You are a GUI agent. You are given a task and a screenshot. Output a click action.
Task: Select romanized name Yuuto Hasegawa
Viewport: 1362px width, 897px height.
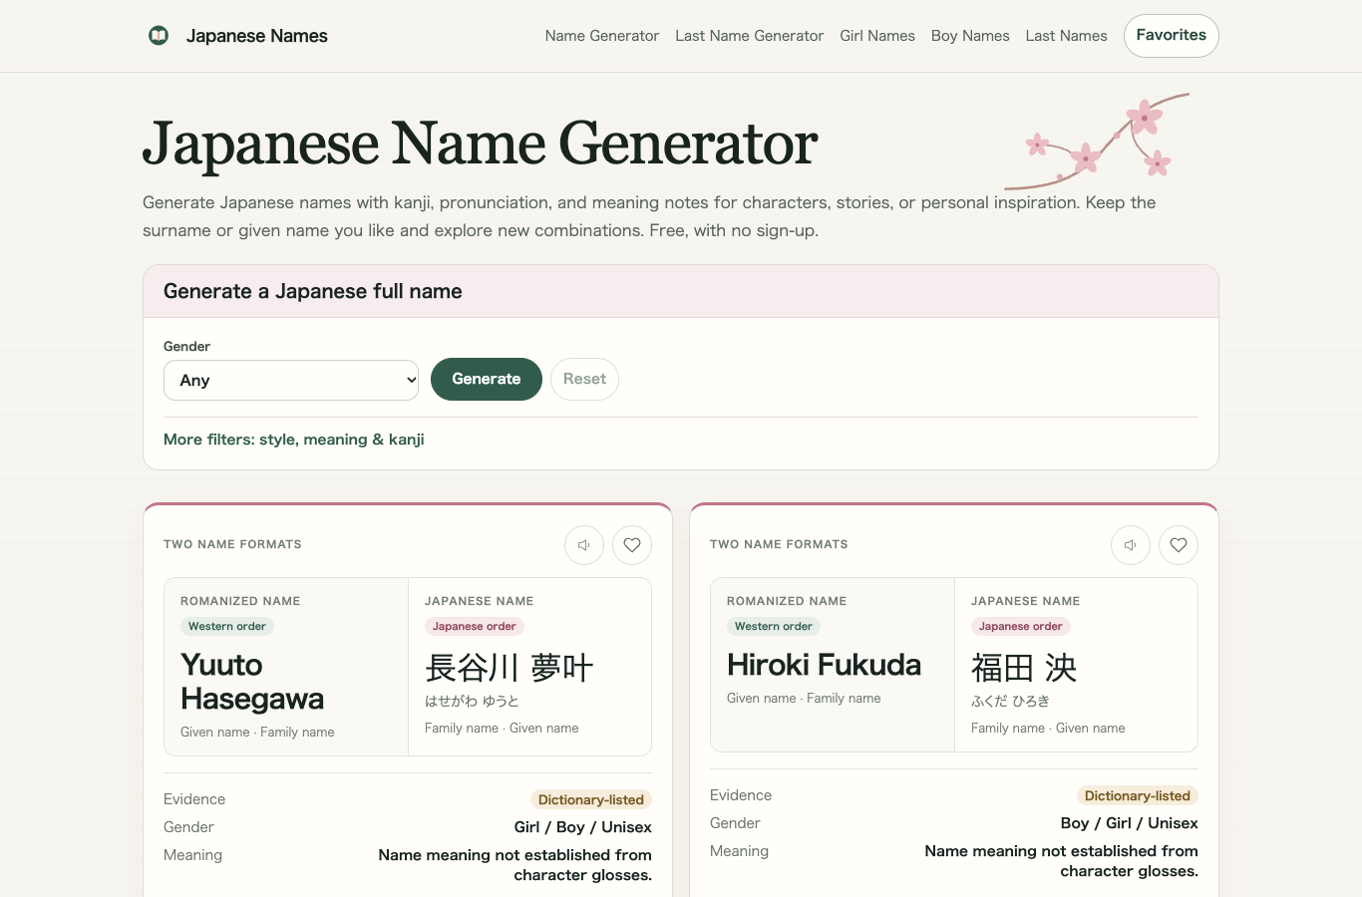pos(252,682)
